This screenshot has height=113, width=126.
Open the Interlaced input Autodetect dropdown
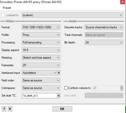coord(40,73)
